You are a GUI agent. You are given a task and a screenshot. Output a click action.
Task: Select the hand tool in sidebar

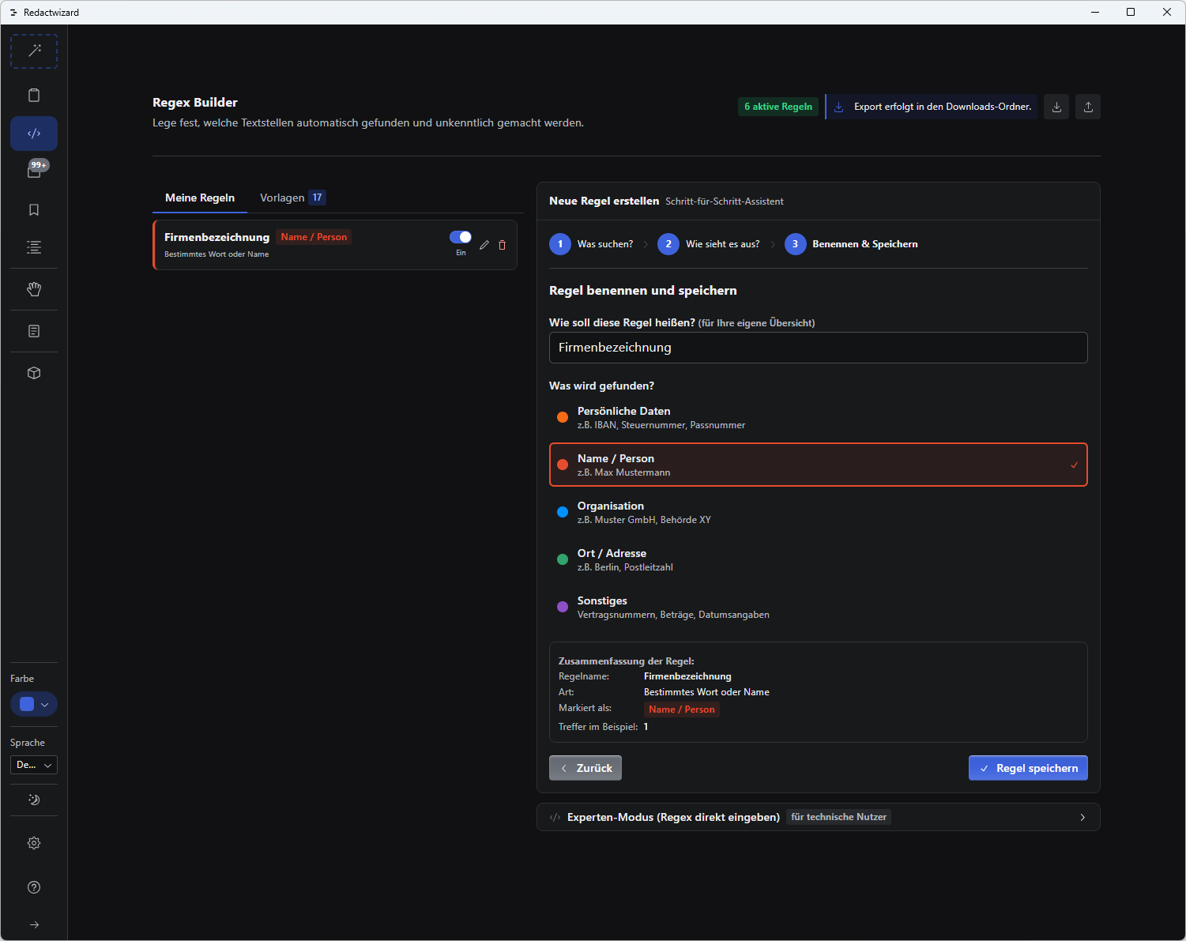[34, 289]
